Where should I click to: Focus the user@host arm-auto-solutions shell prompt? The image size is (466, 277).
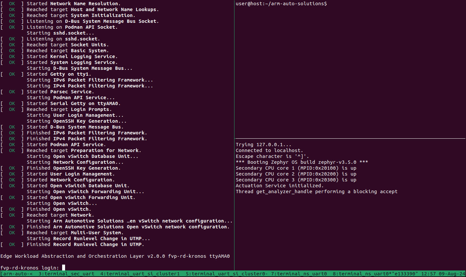point(281,4)
